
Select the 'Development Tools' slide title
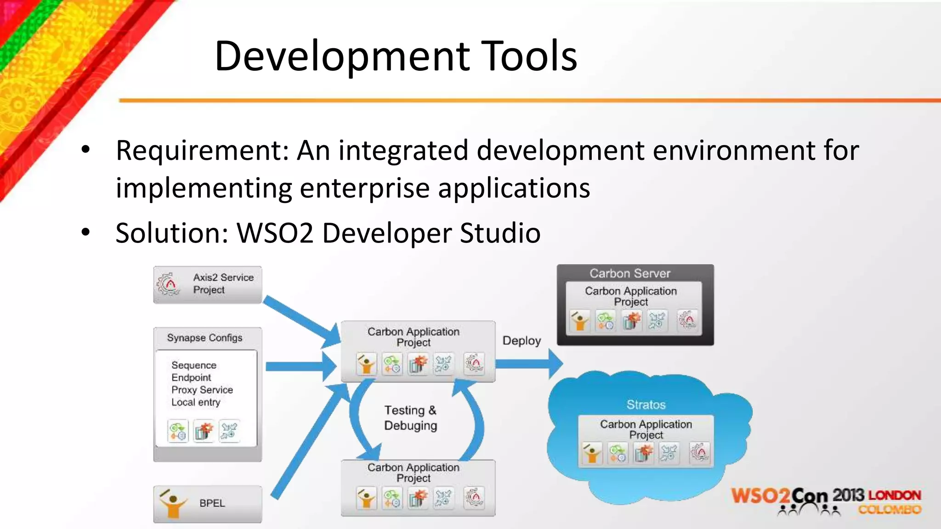(x=396, y=56)
